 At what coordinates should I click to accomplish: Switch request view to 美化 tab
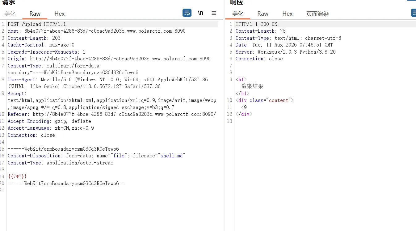point(10,14)
